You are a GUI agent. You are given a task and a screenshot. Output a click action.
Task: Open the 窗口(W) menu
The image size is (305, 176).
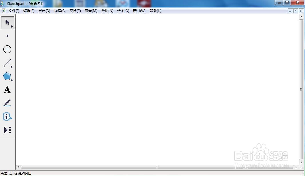139,11
